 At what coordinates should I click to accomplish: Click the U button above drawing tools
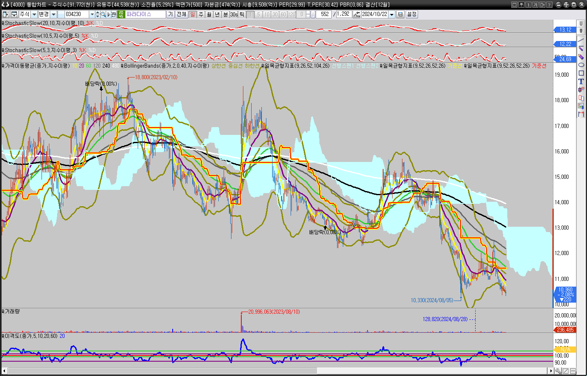click(x=581, y=23)
